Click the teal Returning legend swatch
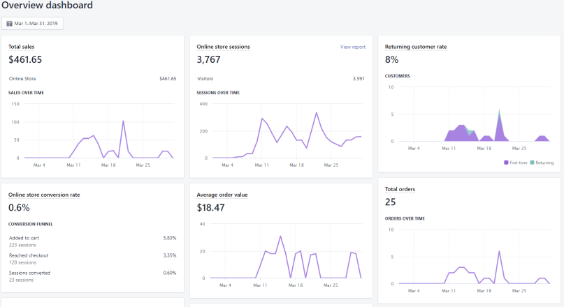 [532, 163]
